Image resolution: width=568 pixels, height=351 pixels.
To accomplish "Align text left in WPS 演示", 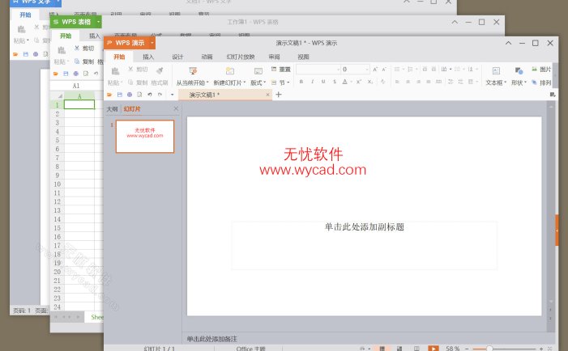I will point(397,82).
